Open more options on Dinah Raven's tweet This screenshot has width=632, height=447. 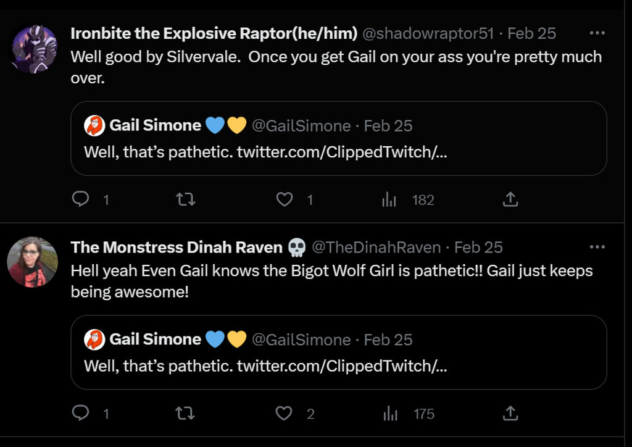(x=597, y=247)
